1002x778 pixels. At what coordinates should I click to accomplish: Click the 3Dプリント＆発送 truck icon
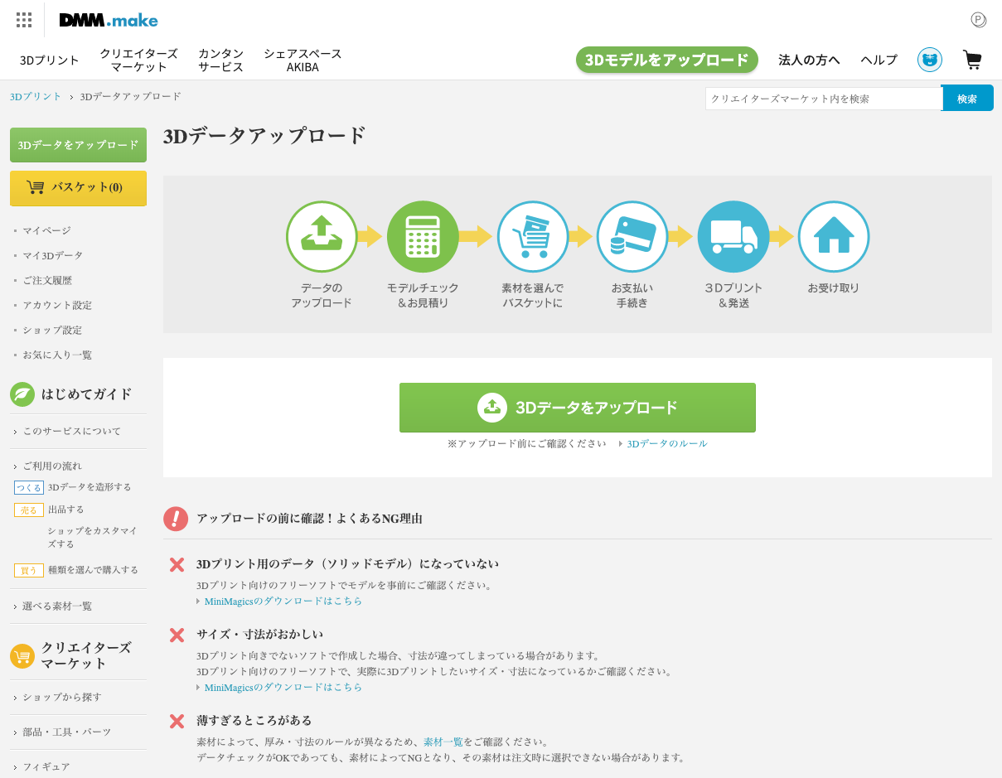(733, 236)
